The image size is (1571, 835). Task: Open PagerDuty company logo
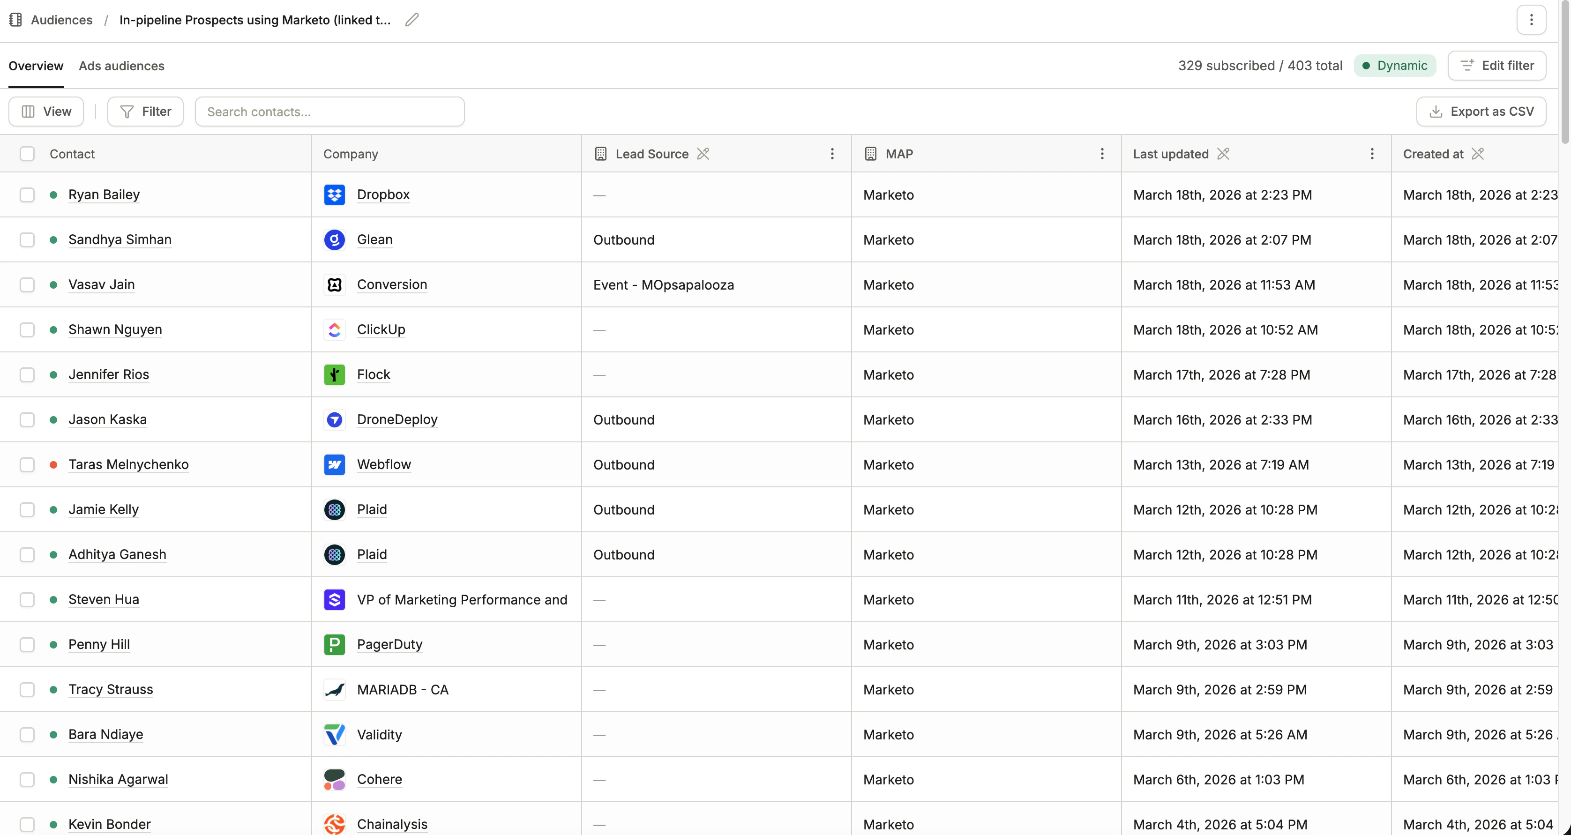[334, 645]
